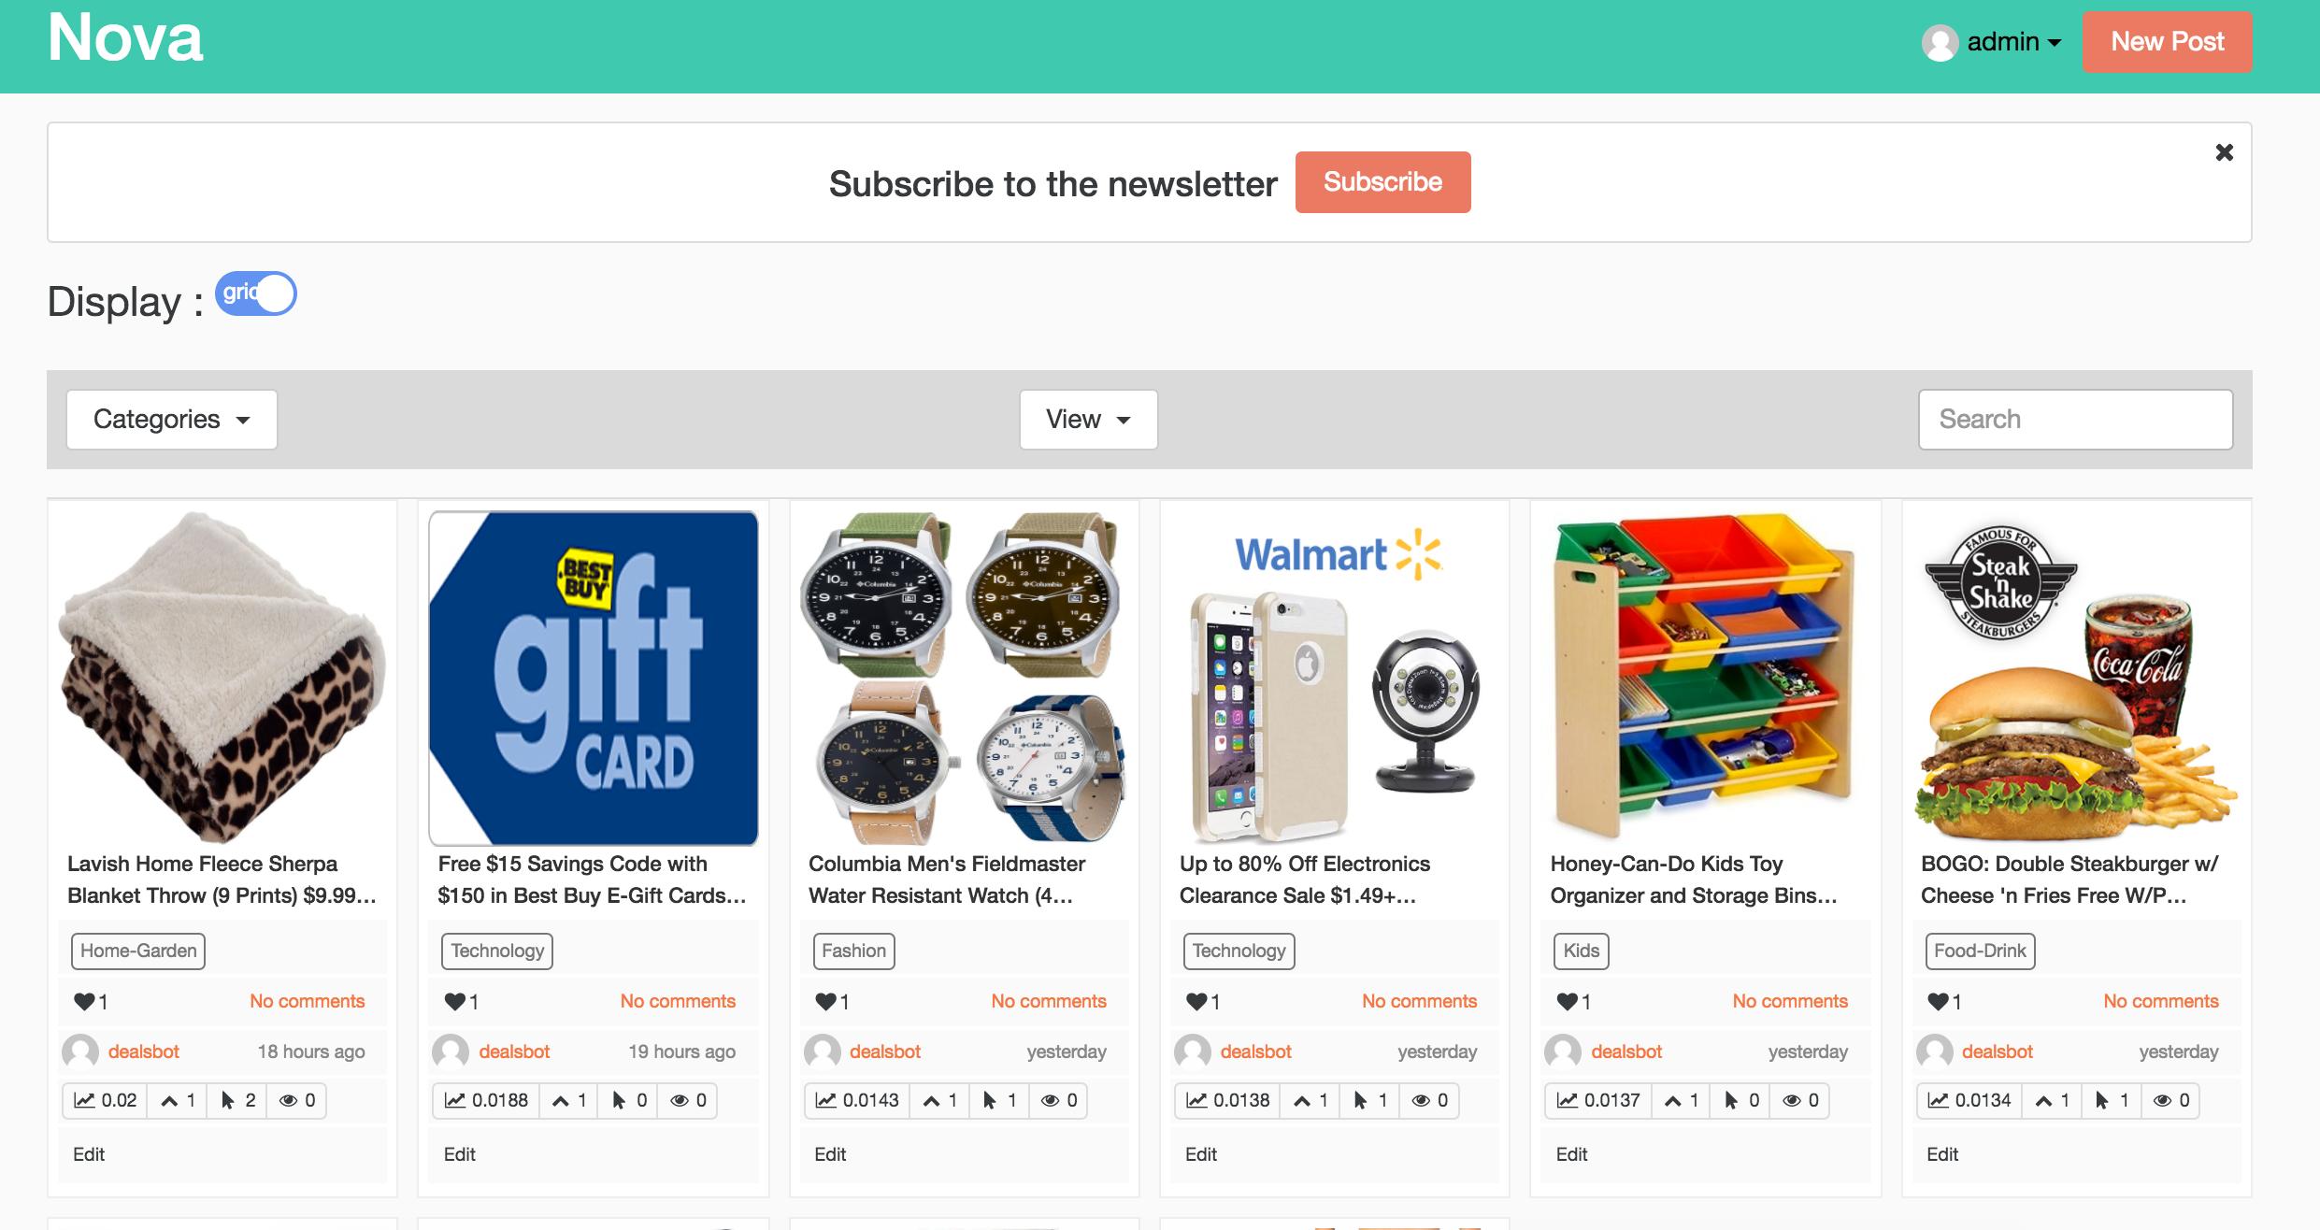Click the cursor/click count icon on blanket post
The image size is (2320, 1230).
coord(232,1101)
